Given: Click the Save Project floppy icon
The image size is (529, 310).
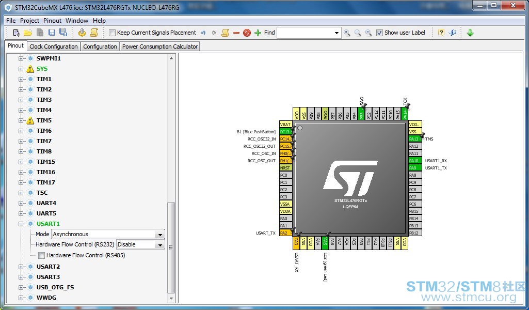Looking at the screenshot, I should (52, 33).
